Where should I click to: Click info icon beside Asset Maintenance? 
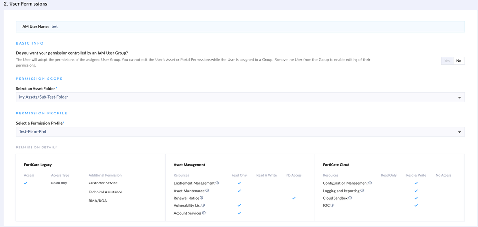click(207, 191)
